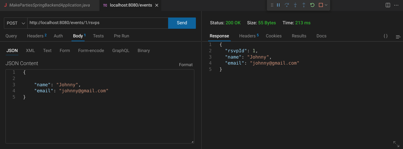Viewport: 403px width, 149px height.
Task: Open the Cookies tab
Action: point(274,36)
